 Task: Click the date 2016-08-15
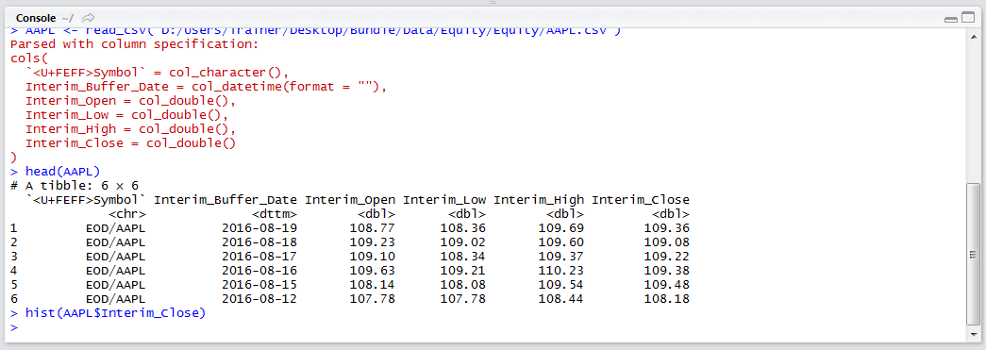259,284
